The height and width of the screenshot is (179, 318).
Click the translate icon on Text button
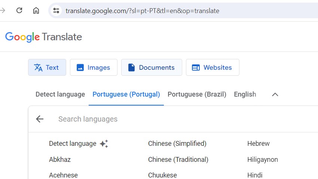[x=38, y=67]
